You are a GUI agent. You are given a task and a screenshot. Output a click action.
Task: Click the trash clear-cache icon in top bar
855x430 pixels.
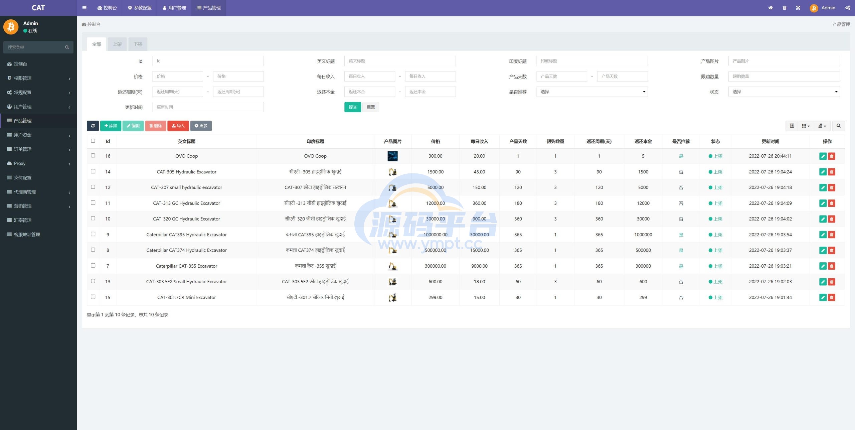[784, 8]
